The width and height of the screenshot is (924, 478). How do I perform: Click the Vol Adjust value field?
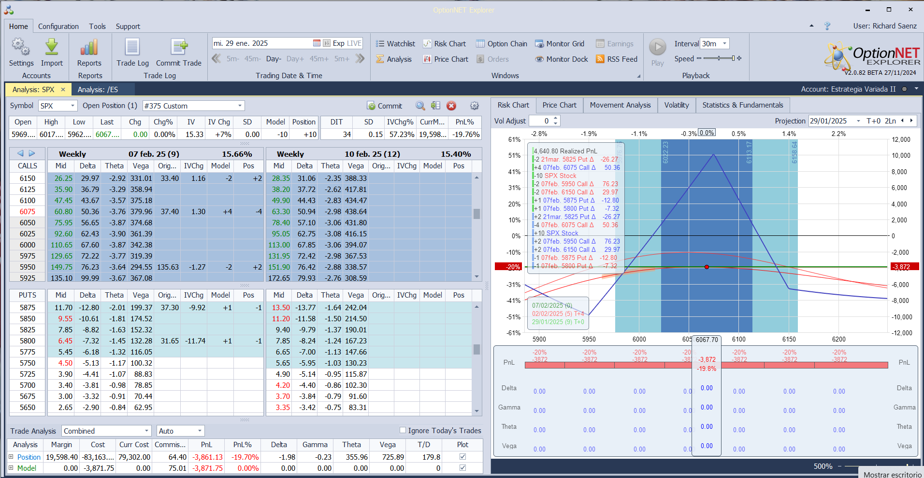pos(541,121)
